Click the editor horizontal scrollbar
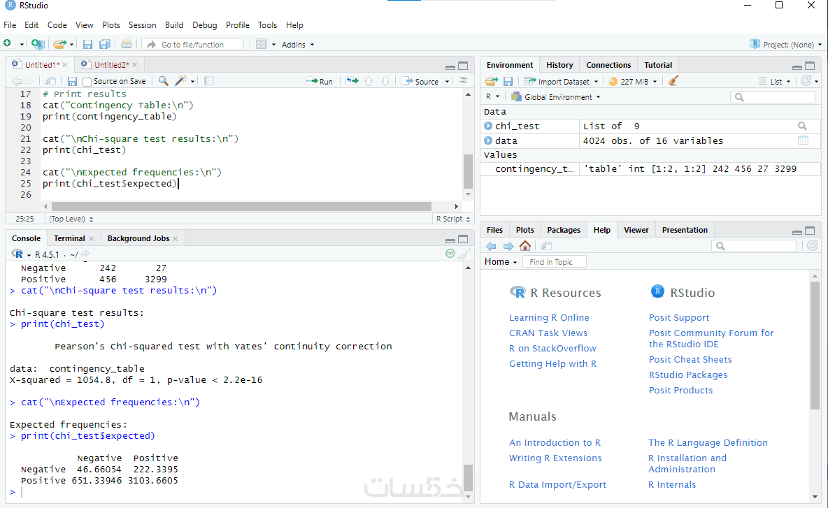The width and height of the screenshot is (828, 508). [241, 206]
